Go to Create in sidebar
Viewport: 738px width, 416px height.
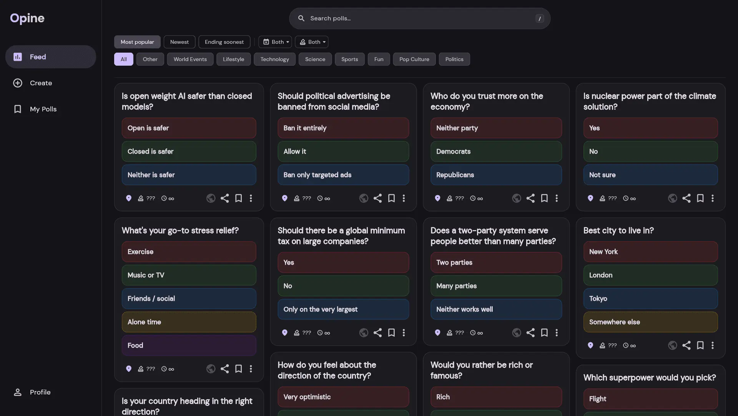pos(51,83)
